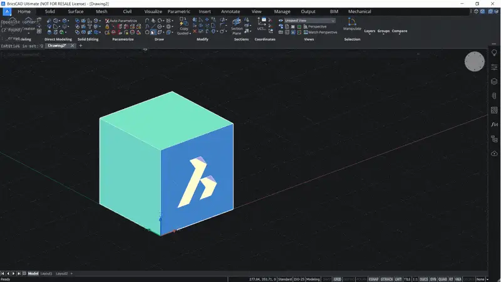Expand the Layers panel dropdown
Screen dimensions: 501x282
[369, 31]
